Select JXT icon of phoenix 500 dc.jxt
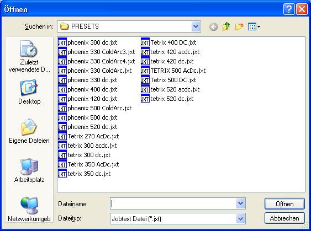Viewport: 311px width, 231px height. click(62, 117)
